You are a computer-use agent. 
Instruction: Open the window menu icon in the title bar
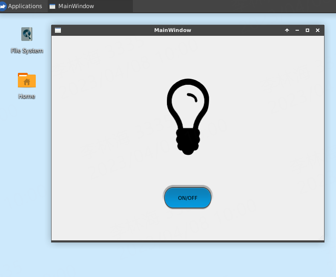pyautogui.click(x=58, y=30)
